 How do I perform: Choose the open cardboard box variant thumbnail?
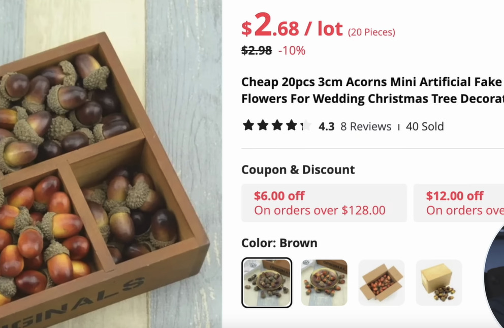coord(382,283)
